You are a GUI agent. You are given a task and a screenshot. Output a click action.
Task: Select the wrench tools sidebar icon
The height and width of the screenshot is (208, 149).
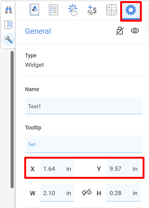[x=9, y=39]
